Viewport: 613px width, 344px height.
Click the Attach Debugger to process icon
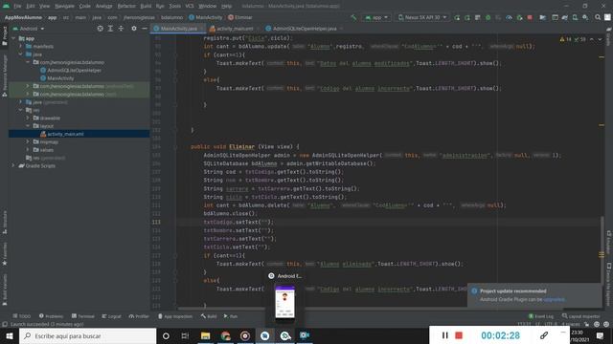[519, 17]
